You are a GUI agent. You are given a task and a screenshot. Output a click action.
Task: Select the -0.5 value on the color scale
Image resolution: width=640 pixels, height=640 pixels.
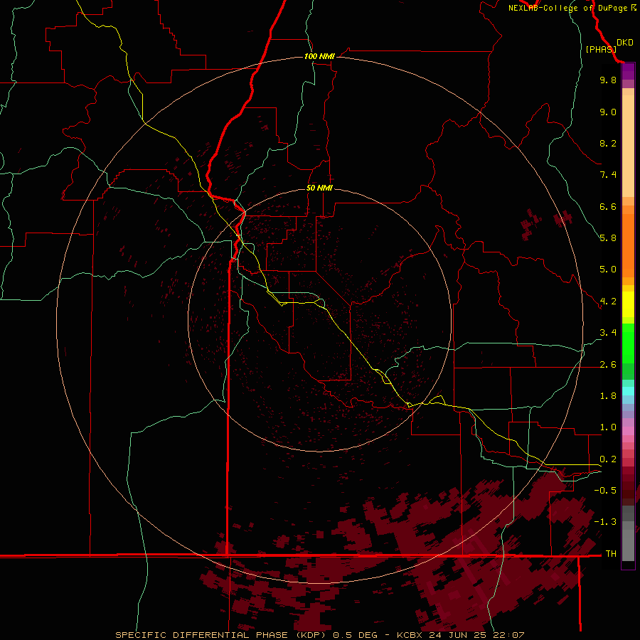point(605,491)
